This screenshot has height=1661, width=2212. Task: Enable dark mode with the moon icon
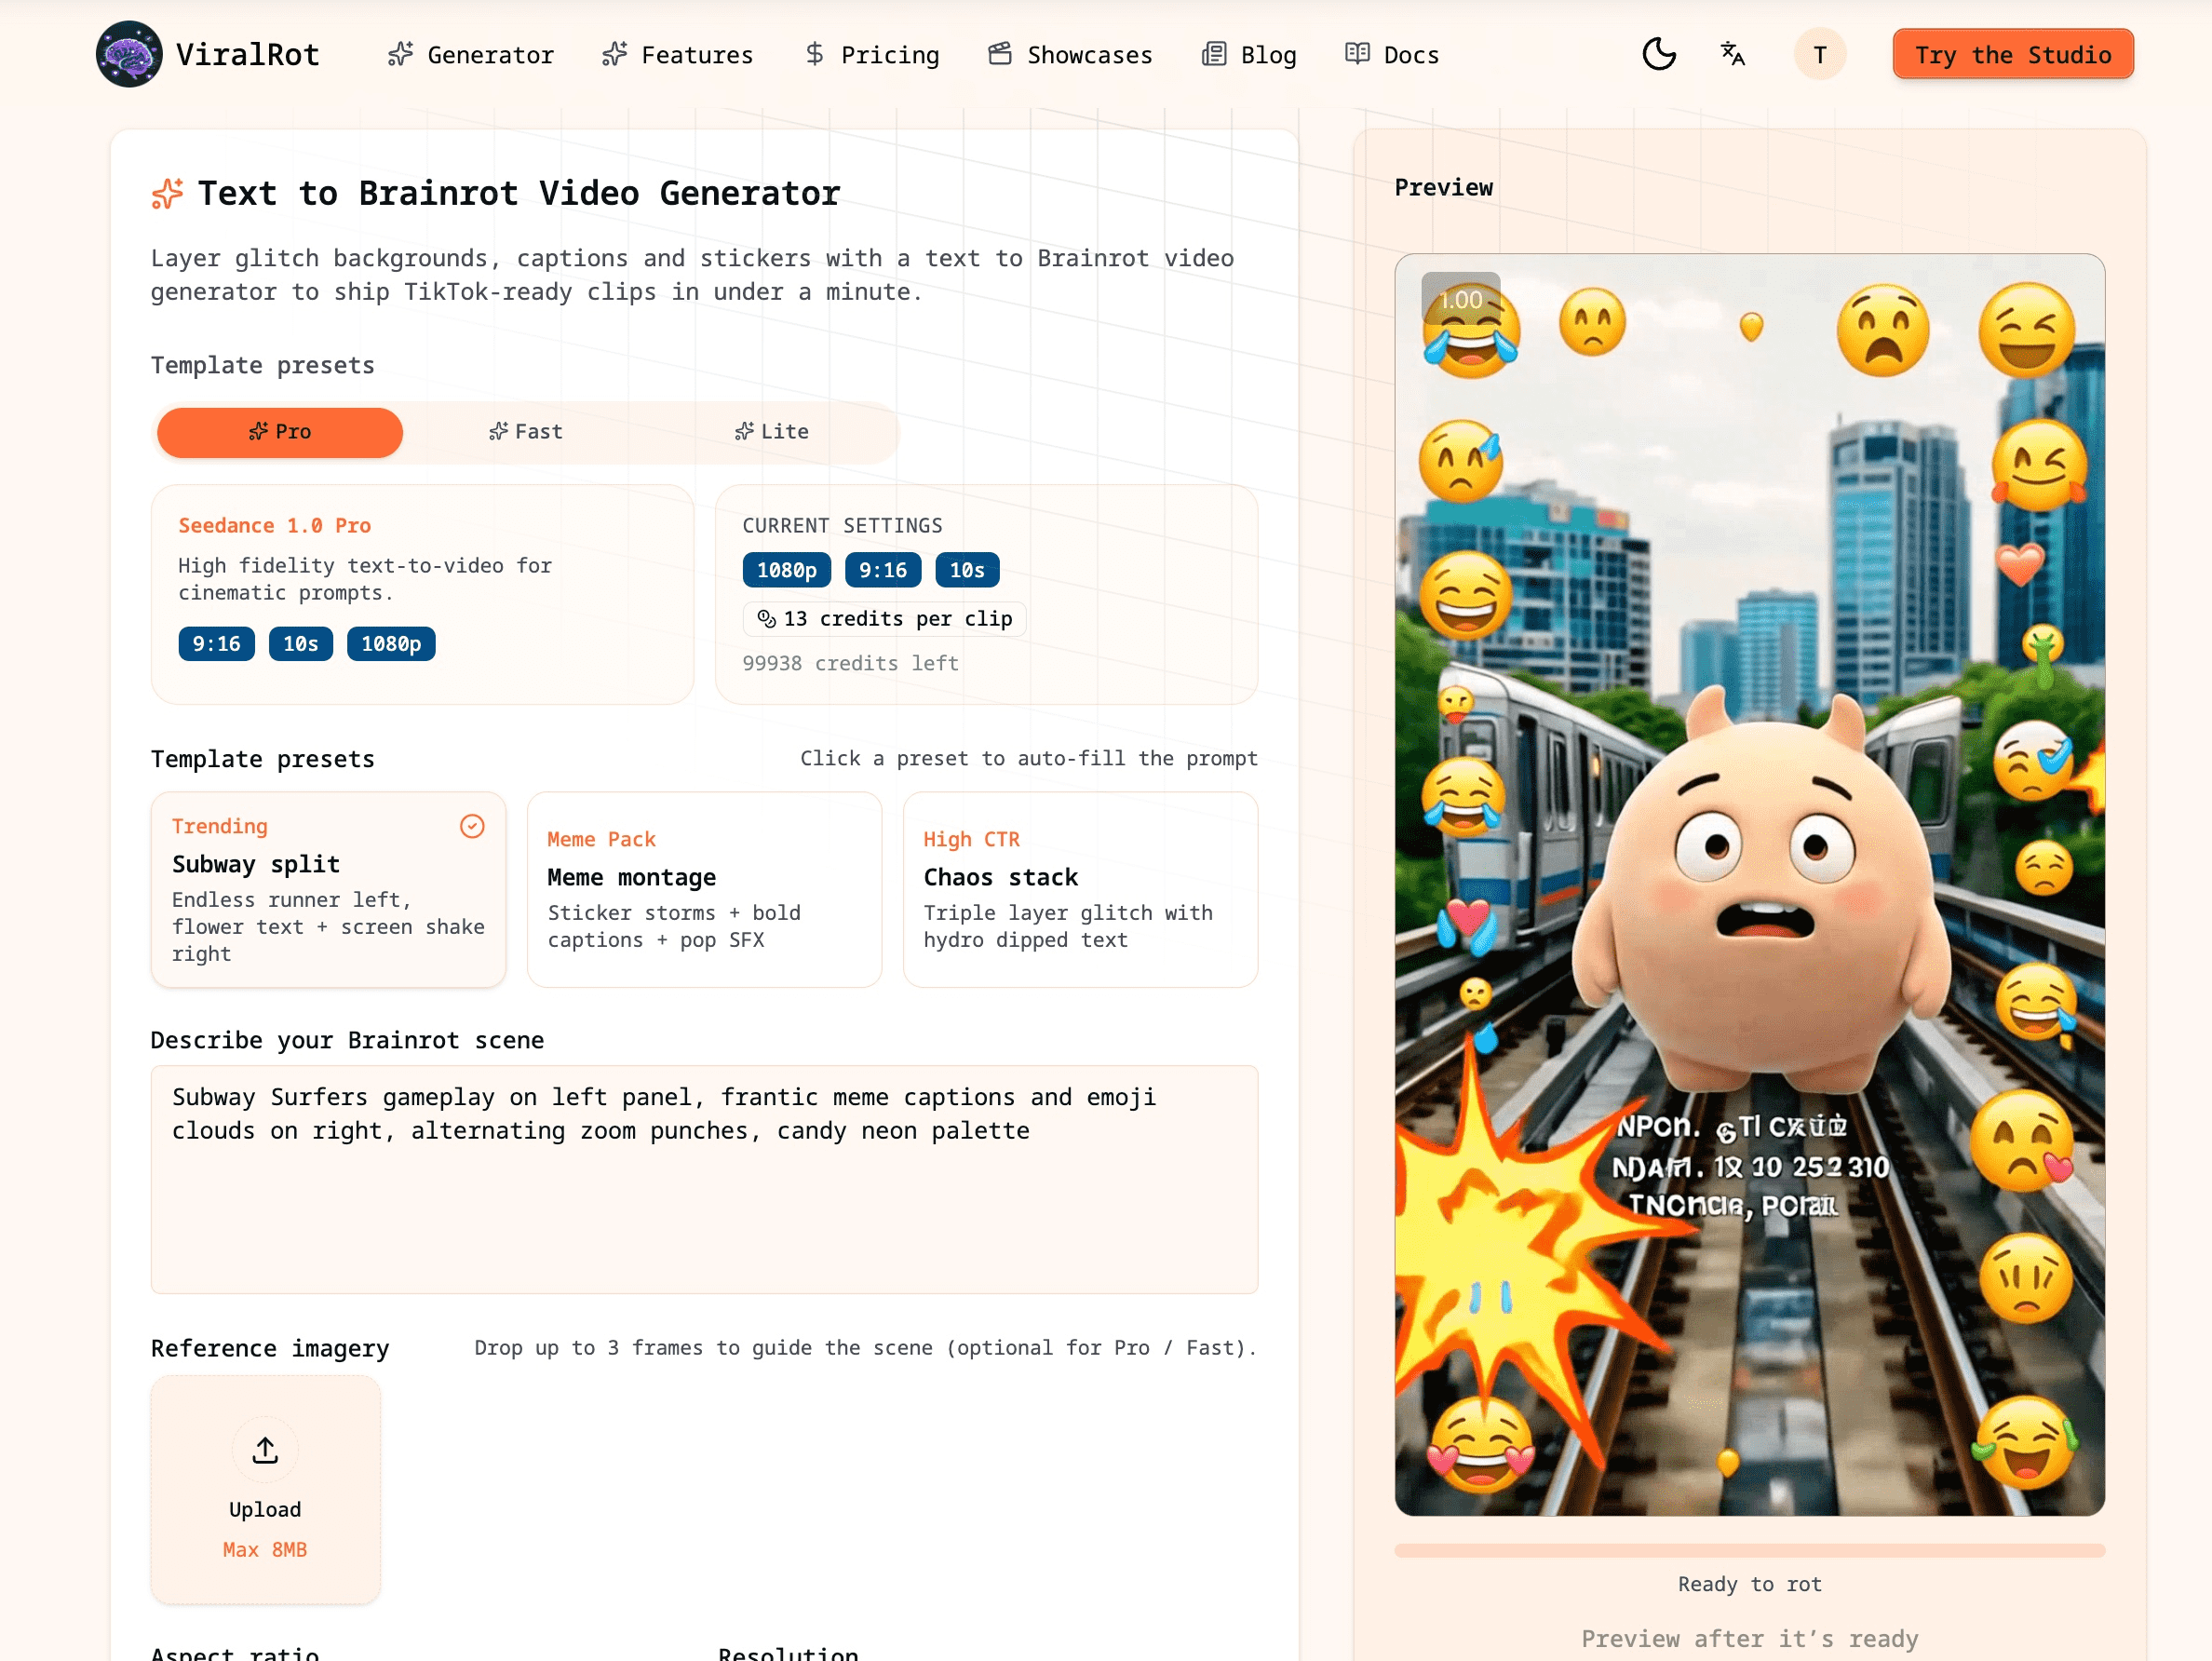click(x=1659, y=54)
